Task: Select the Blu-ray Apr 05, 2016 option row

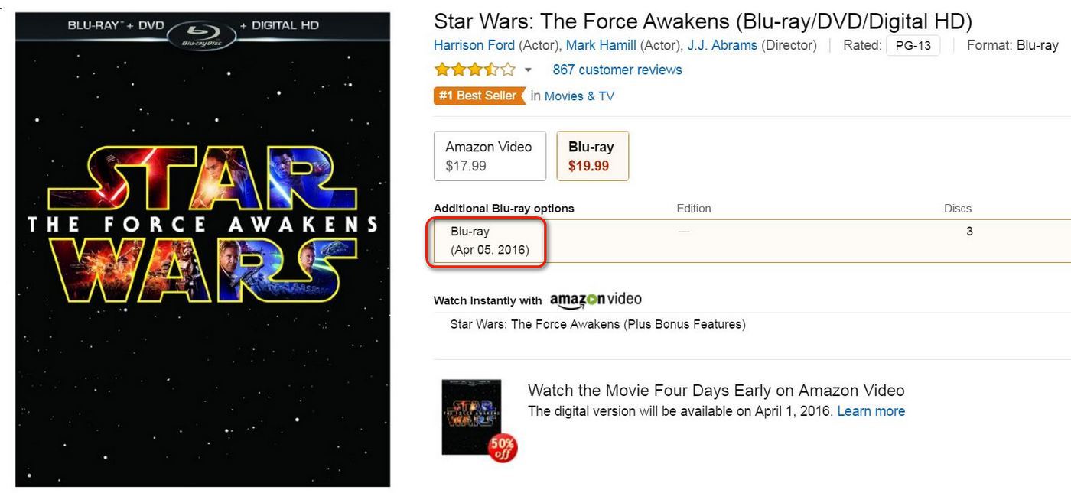Action: pyautogui.click(x=489, y=241)
